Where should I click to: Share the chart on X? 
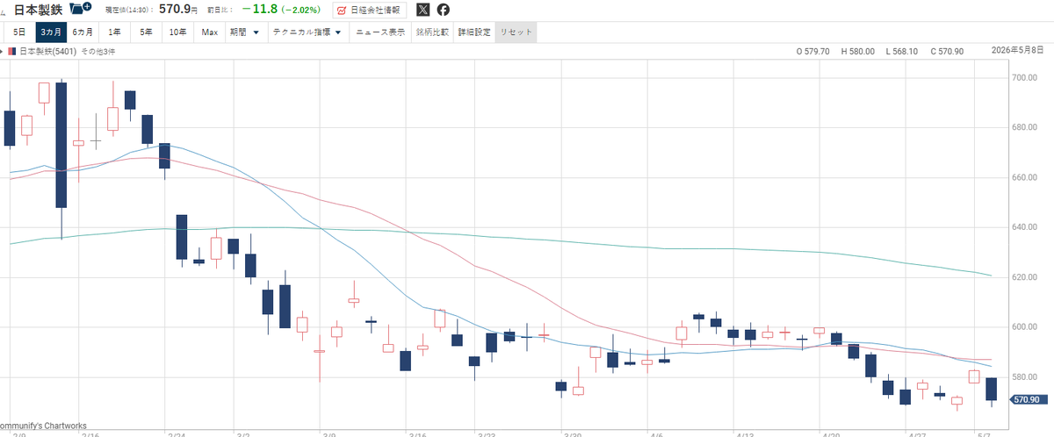[x=423, y=10]
